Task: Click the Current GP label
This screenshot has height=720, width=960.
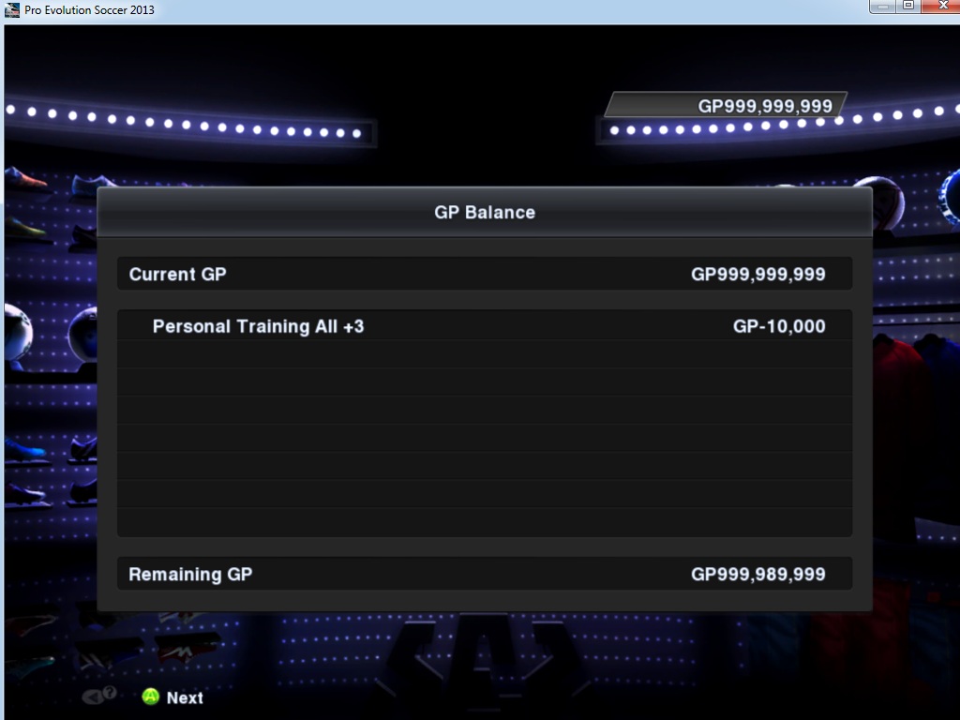Action: pos(177,275)
